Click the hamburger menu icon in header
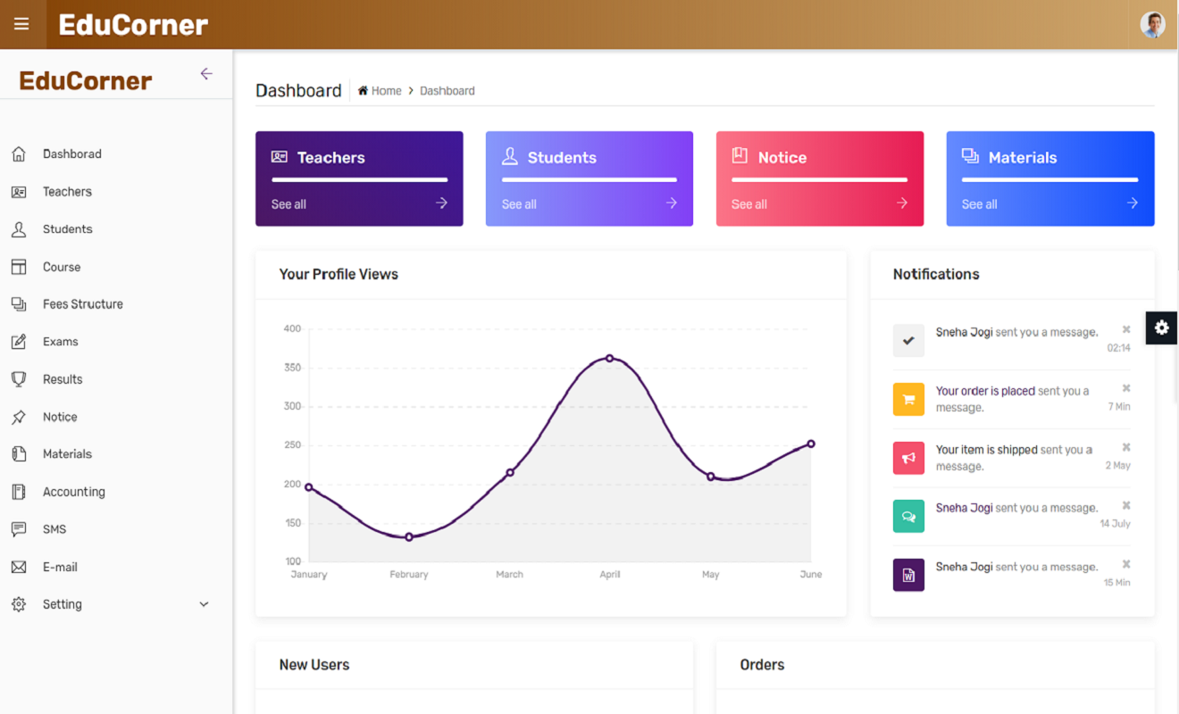Image resolution: width=1179 pixels, height=714 pixels. coord(21,24)
